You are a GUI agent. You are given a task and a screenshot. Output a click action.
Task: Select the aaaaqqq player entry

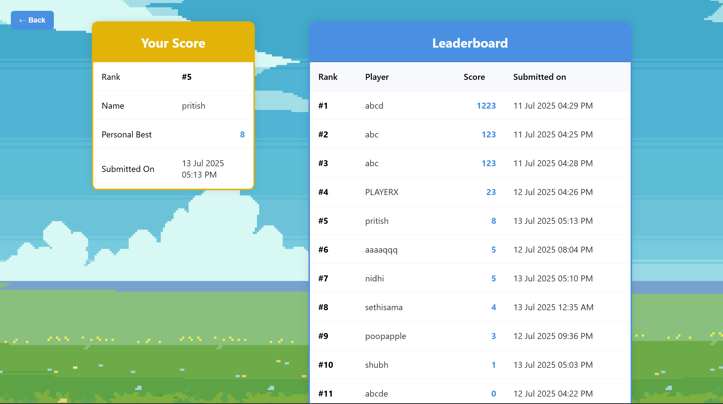(x=381, y=250)
